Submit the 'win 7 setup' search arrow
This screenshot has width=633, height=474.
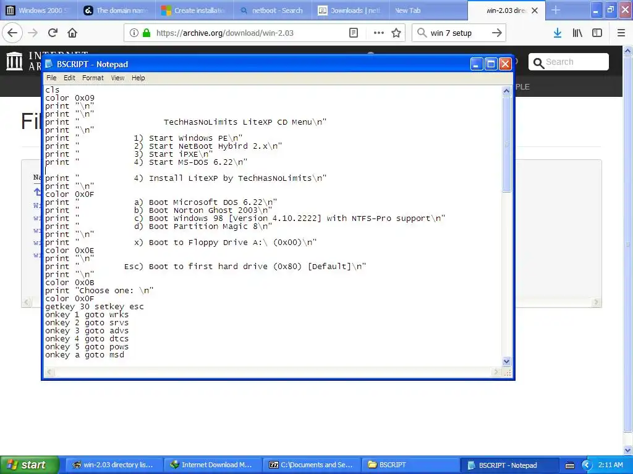(x=496, y=33)
